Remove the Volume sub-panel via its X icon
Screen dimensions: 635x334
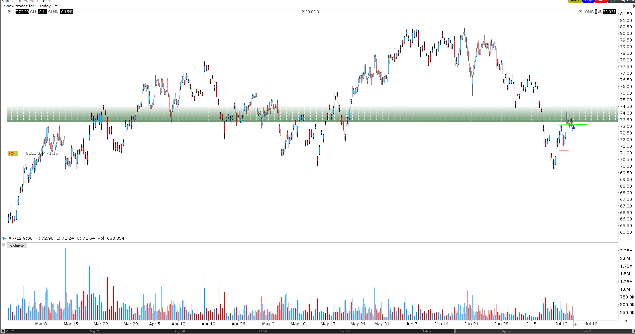pos(4,245)
